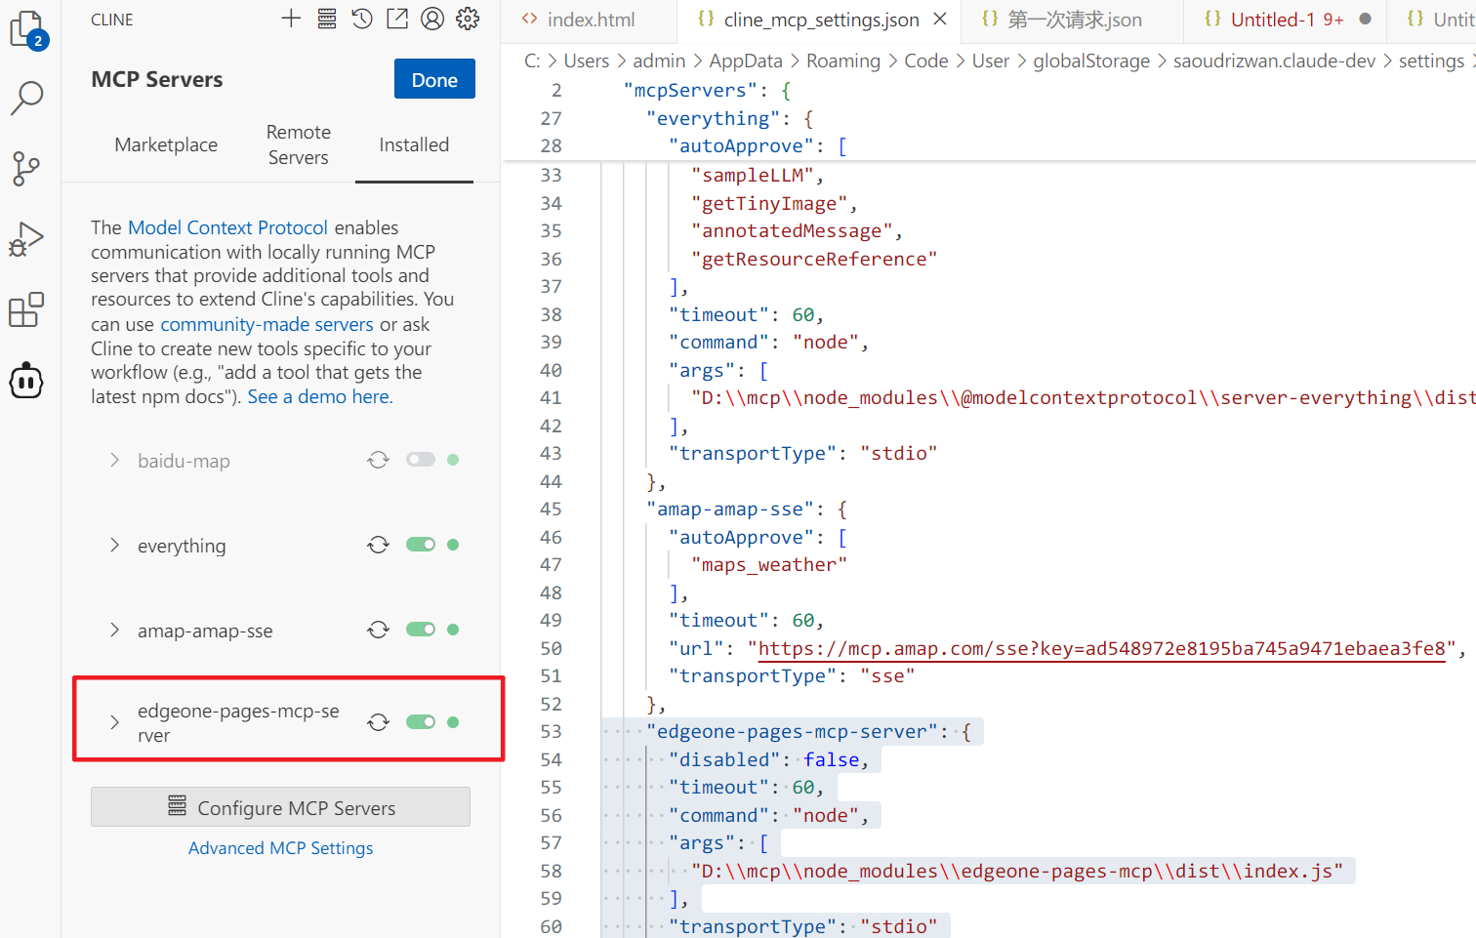
Task: Open the See a demo here link
Action: [x=320, y=396]
